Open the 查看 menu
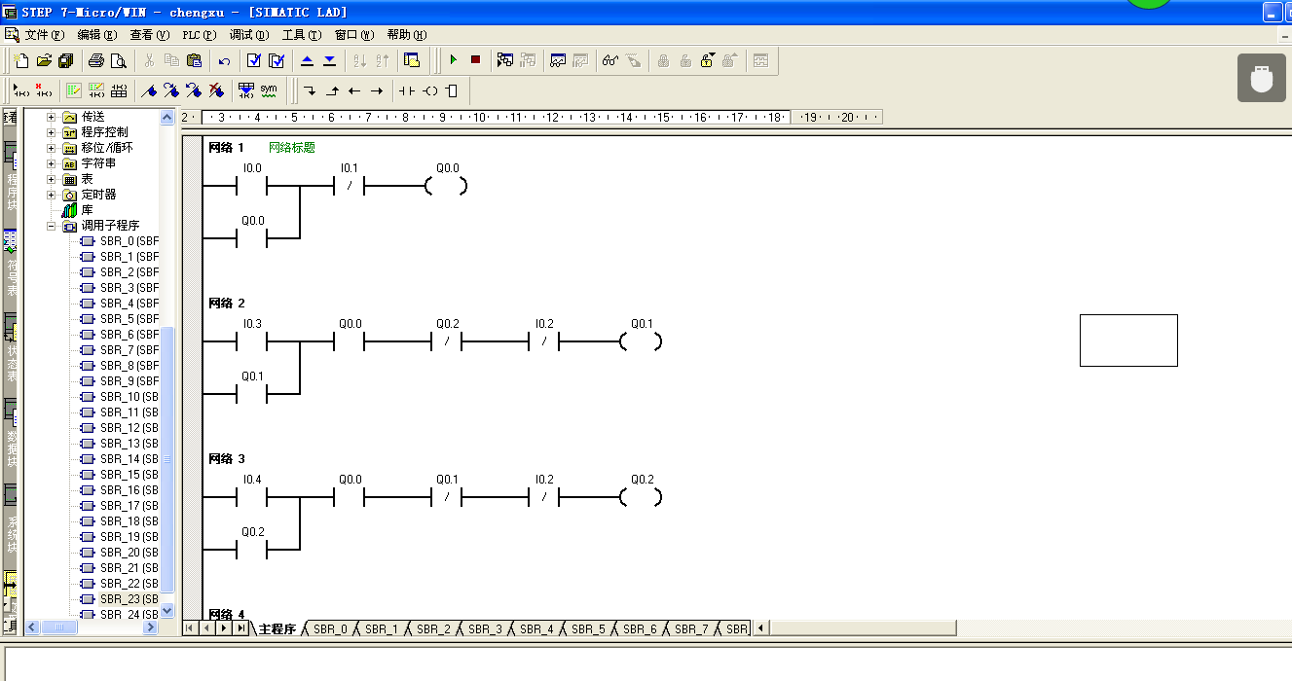The height and width of the screenshot is (681, 1292). [149, 35]
